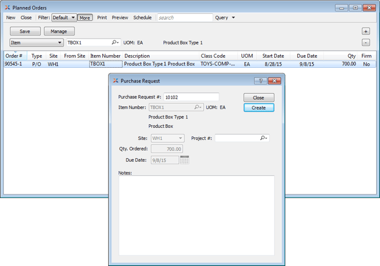Choose Print in the toolbar

click(x=102, y=18)
